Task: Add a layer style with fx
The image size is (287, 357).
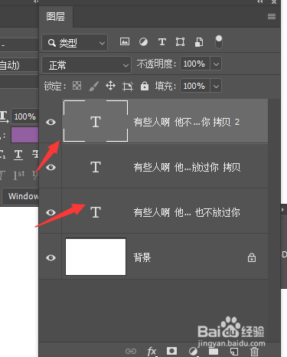Action: (152, 351)
